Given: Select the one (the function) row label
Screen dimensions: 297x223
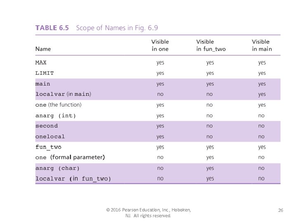Looking at the screenshot, I should point(58,104).
